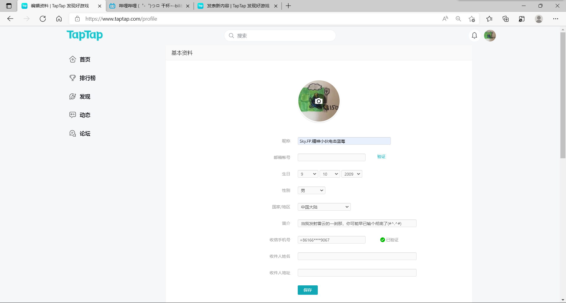Open the user avatar menu in header
The image size is (566, 303).
pos(490,36)
